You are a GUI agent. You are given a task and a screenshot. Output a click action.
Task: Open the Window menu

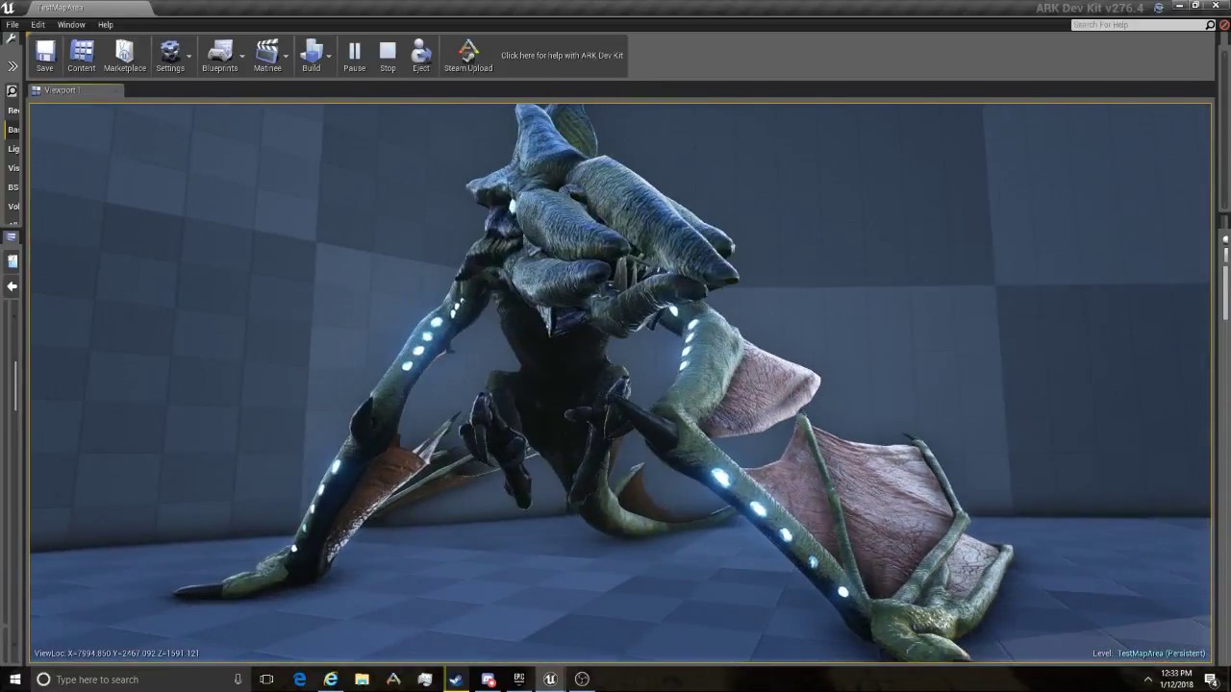coord(71,25)
